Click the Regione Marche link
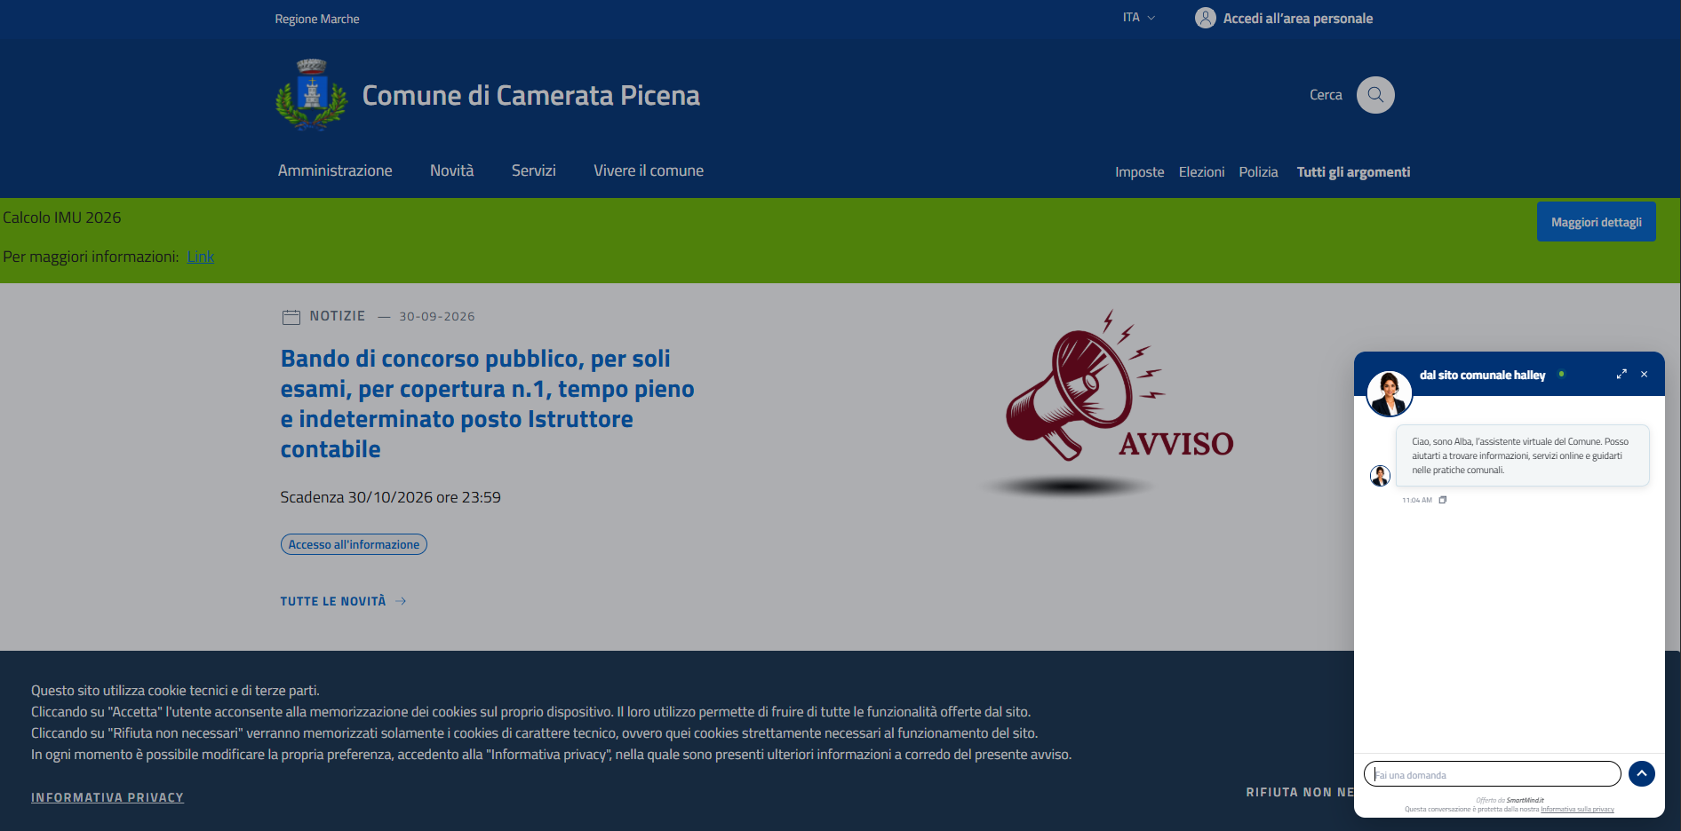1681x831 pixels. (317, 19)
